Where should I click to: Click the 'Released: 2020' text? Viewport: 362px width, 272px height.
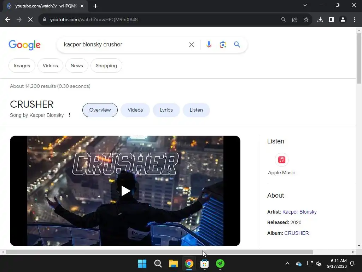pos(284,222)
